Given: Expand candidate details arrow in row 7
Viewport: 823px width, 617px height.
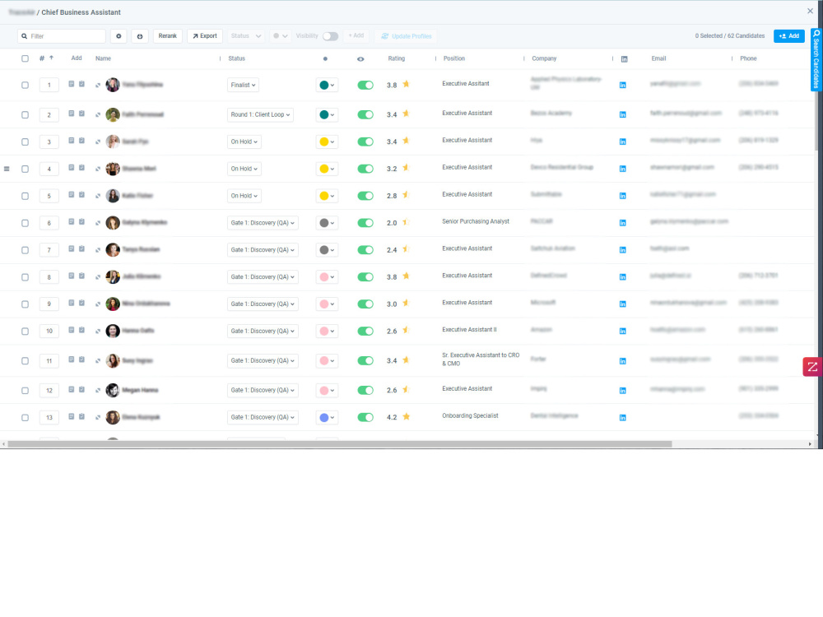Looking at the screenshot, I should click(98, 250).
